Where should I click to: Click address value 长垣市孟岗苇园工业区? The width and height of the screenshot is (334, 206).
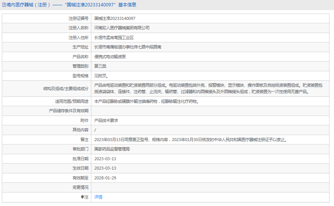click(x=114, y=38)
